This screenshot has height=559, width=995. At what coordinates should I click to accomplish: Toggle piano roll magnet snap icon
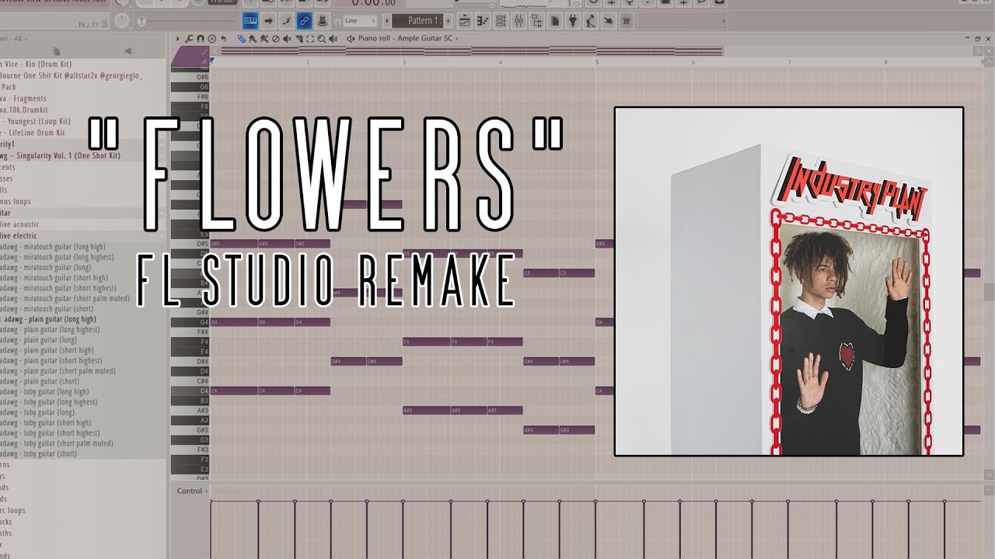(x=200, y=38)
